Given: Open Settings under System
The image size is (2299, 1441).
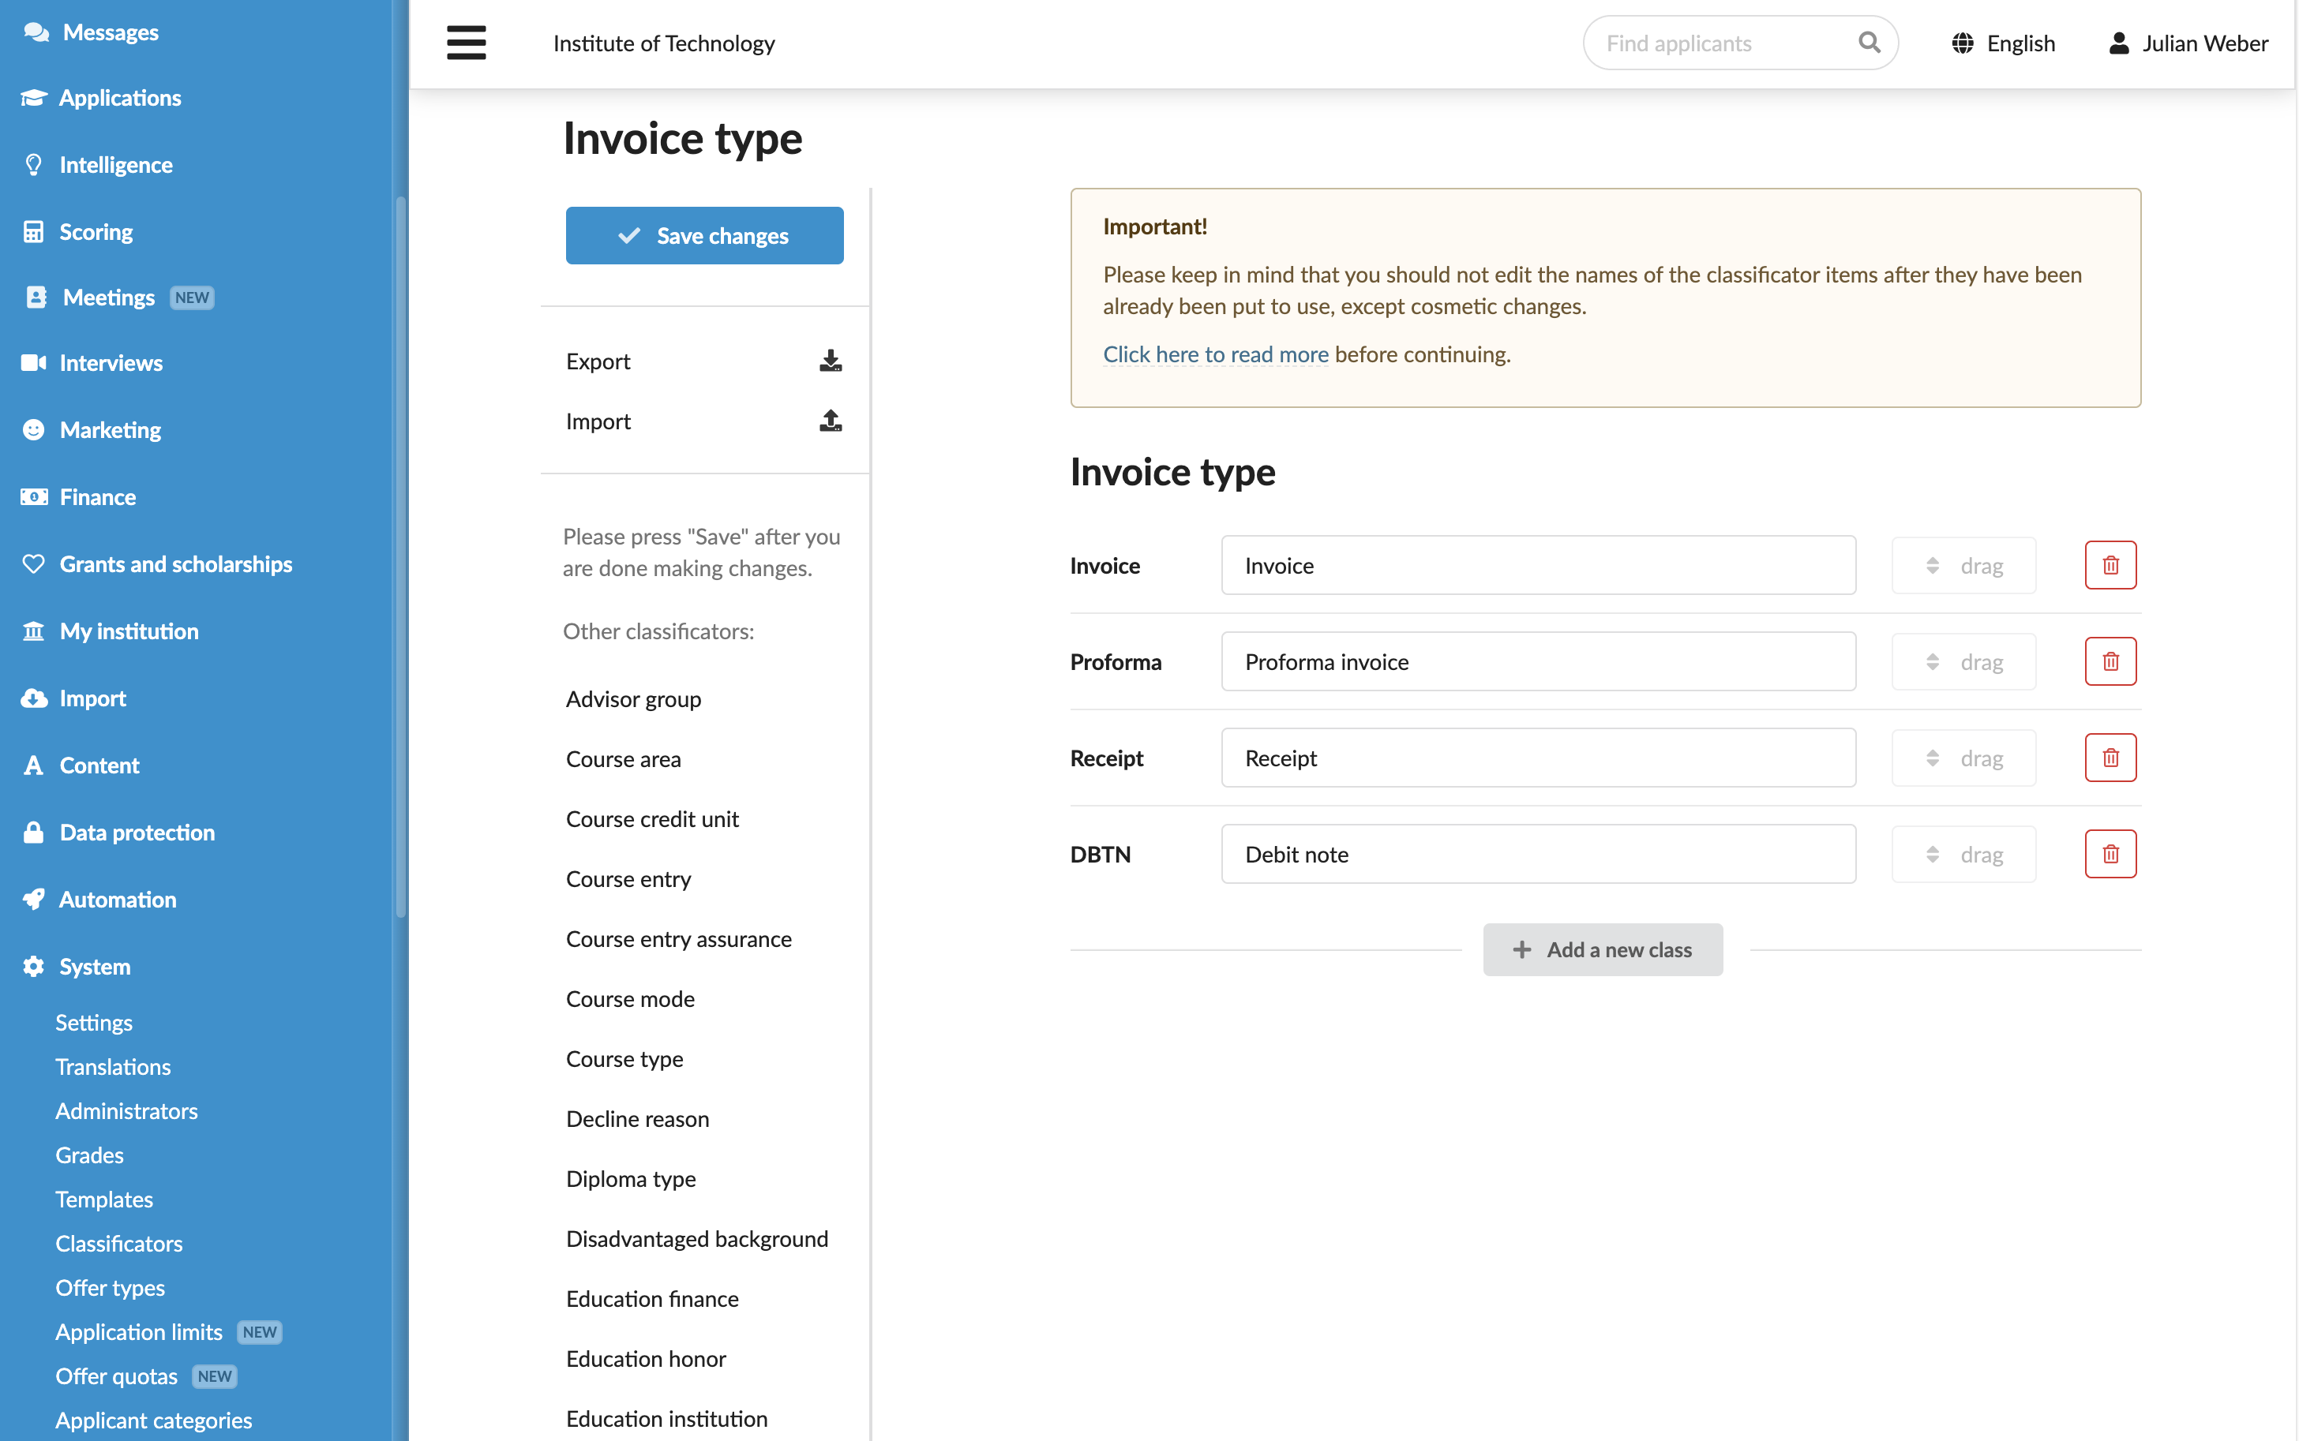Looking at the screenshot, I should (93, 1023).
